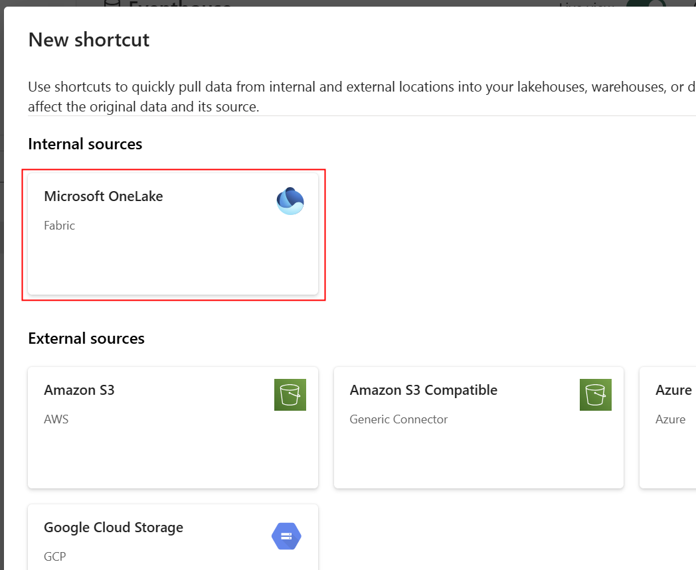Open the Azure source card
696x570 pixels.
tap(667, 427)
